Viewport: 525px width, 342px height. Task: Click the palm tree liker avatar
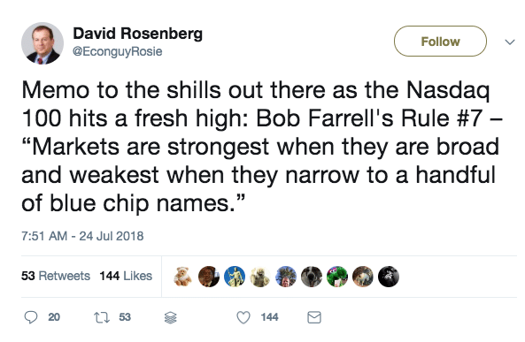tap(286, 277)
